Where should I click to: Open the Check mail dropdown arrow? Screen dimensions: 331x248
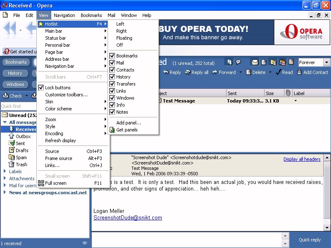(x=26, y=96)
